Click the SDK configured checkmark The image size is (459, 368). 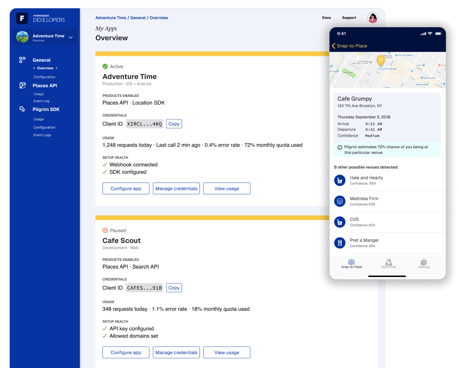tap(105, 172)
